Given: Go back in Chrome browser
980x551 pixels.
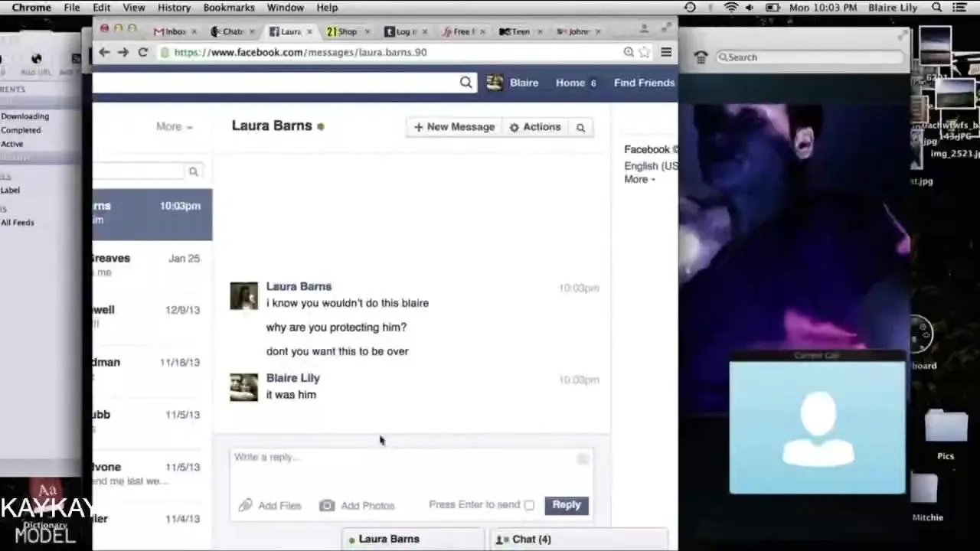Looking at the screenshot, I should click(x=104, y=52).
